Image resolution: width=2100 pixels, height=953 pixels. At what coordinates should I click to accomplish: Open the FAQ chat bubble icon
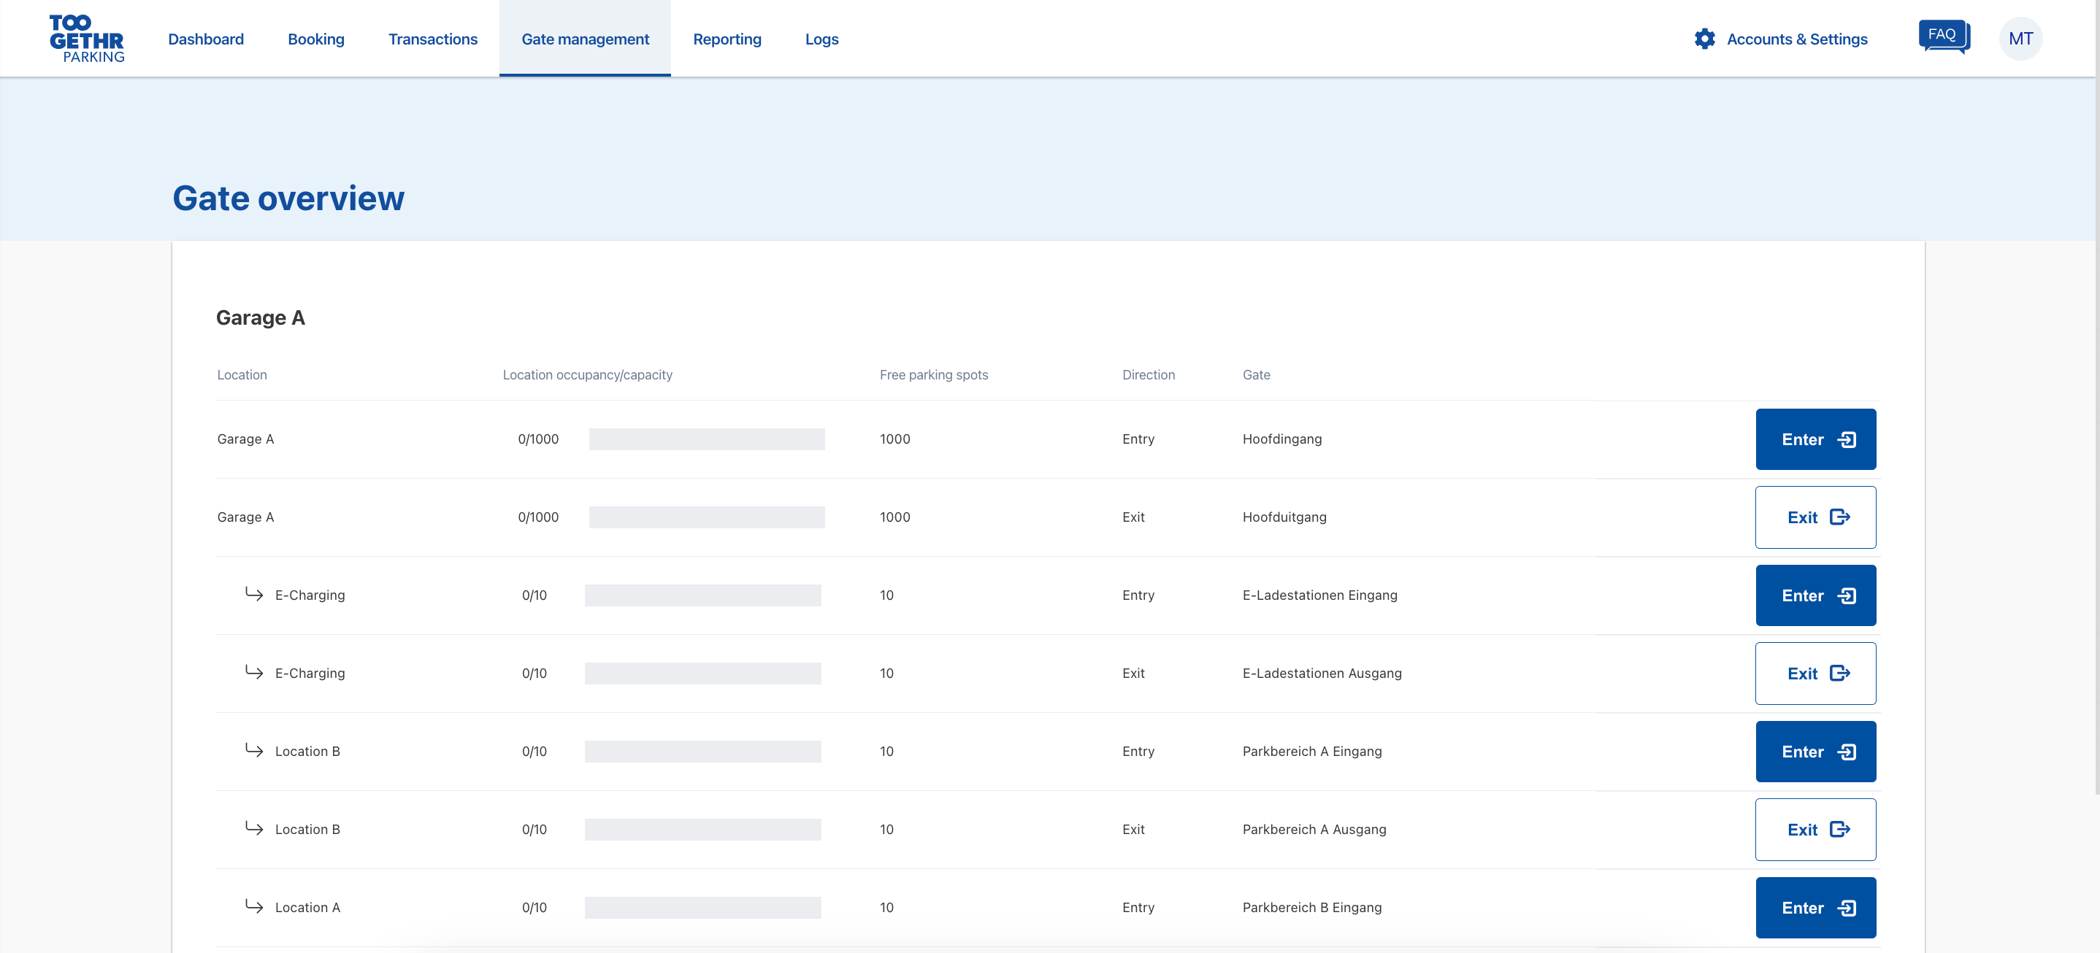click(1944, 36)
